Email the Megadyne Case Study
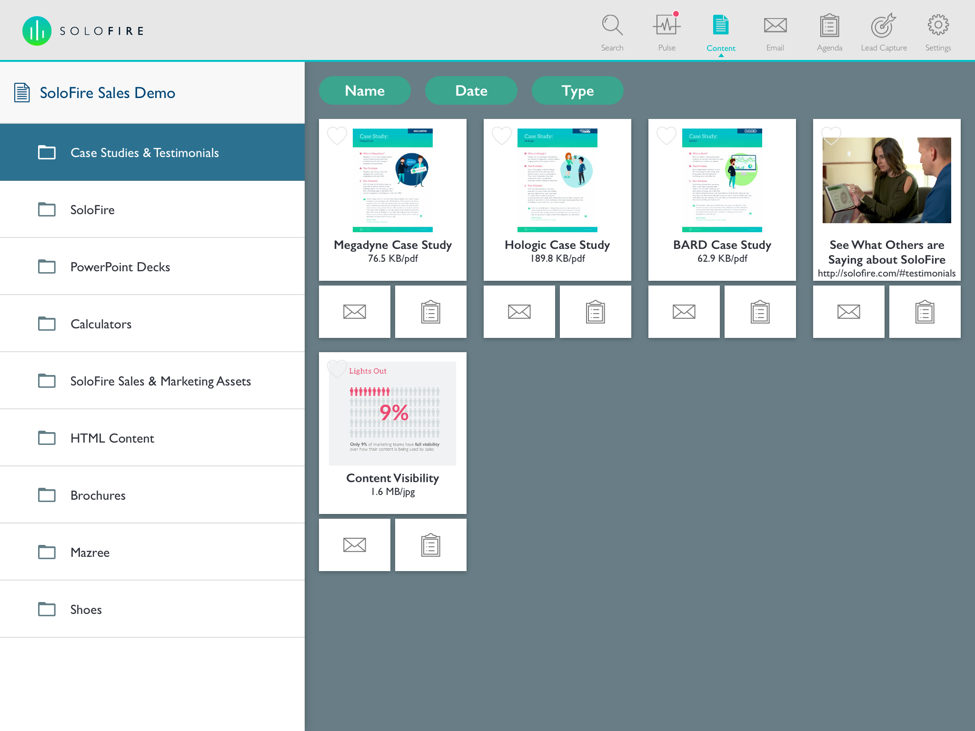Screen dimensions: 975x731 click(x=355, y=312)
